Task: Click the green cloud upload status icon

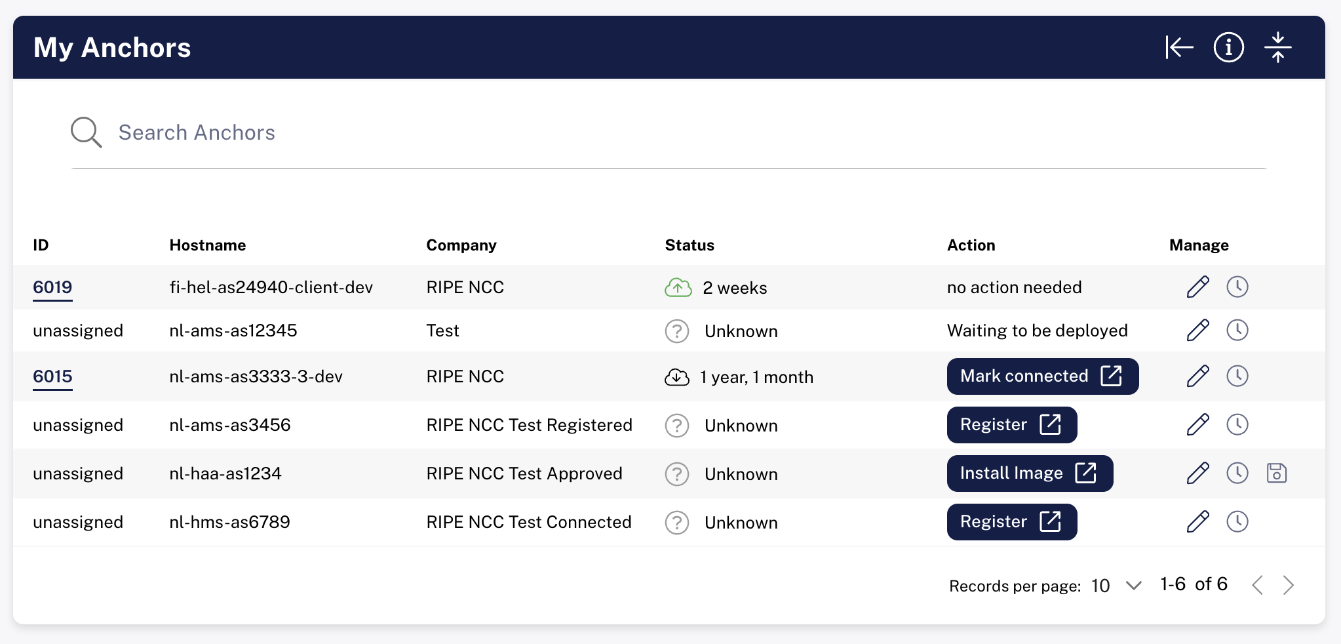Action: coord(678,287)
